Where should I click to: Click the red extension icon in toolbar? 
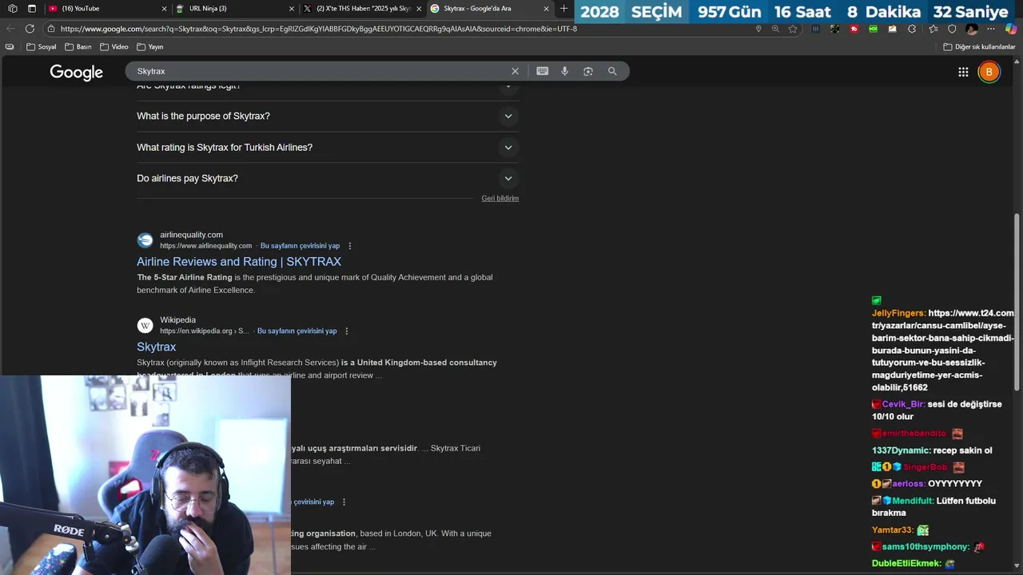pos(854,29)
